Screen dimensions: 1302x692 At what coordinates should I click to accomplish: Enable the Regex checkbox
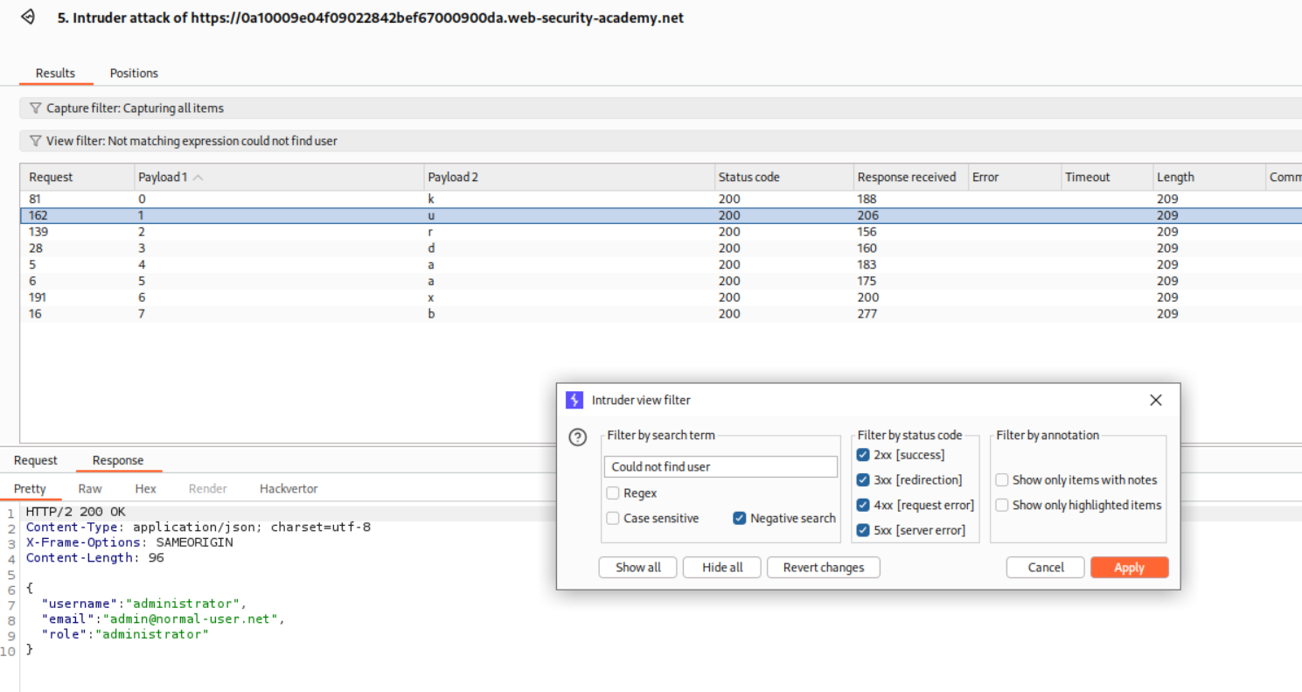613,493
